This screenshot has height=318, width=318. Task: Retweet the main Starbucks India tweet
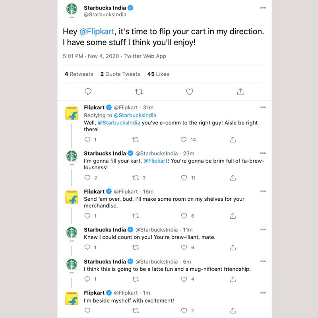[139, 92]
